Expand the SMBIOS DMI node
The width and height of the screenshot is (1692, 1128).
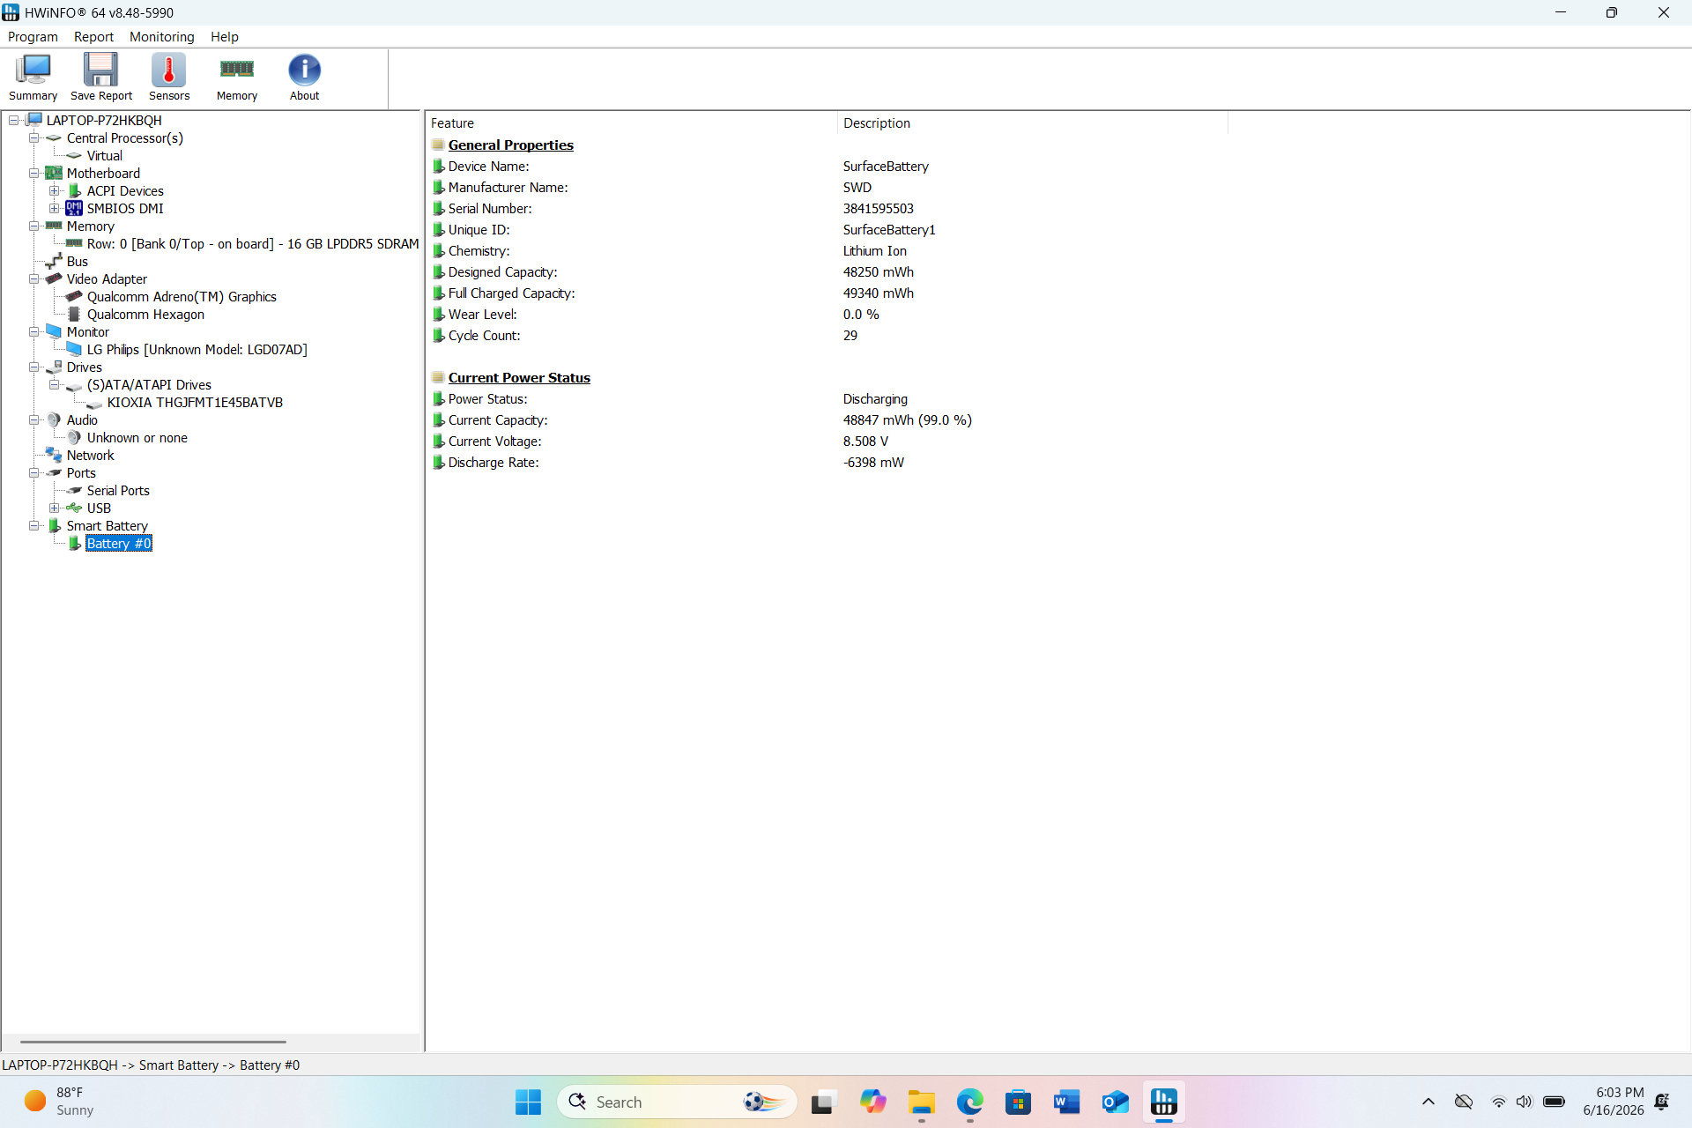click(55, 209)
